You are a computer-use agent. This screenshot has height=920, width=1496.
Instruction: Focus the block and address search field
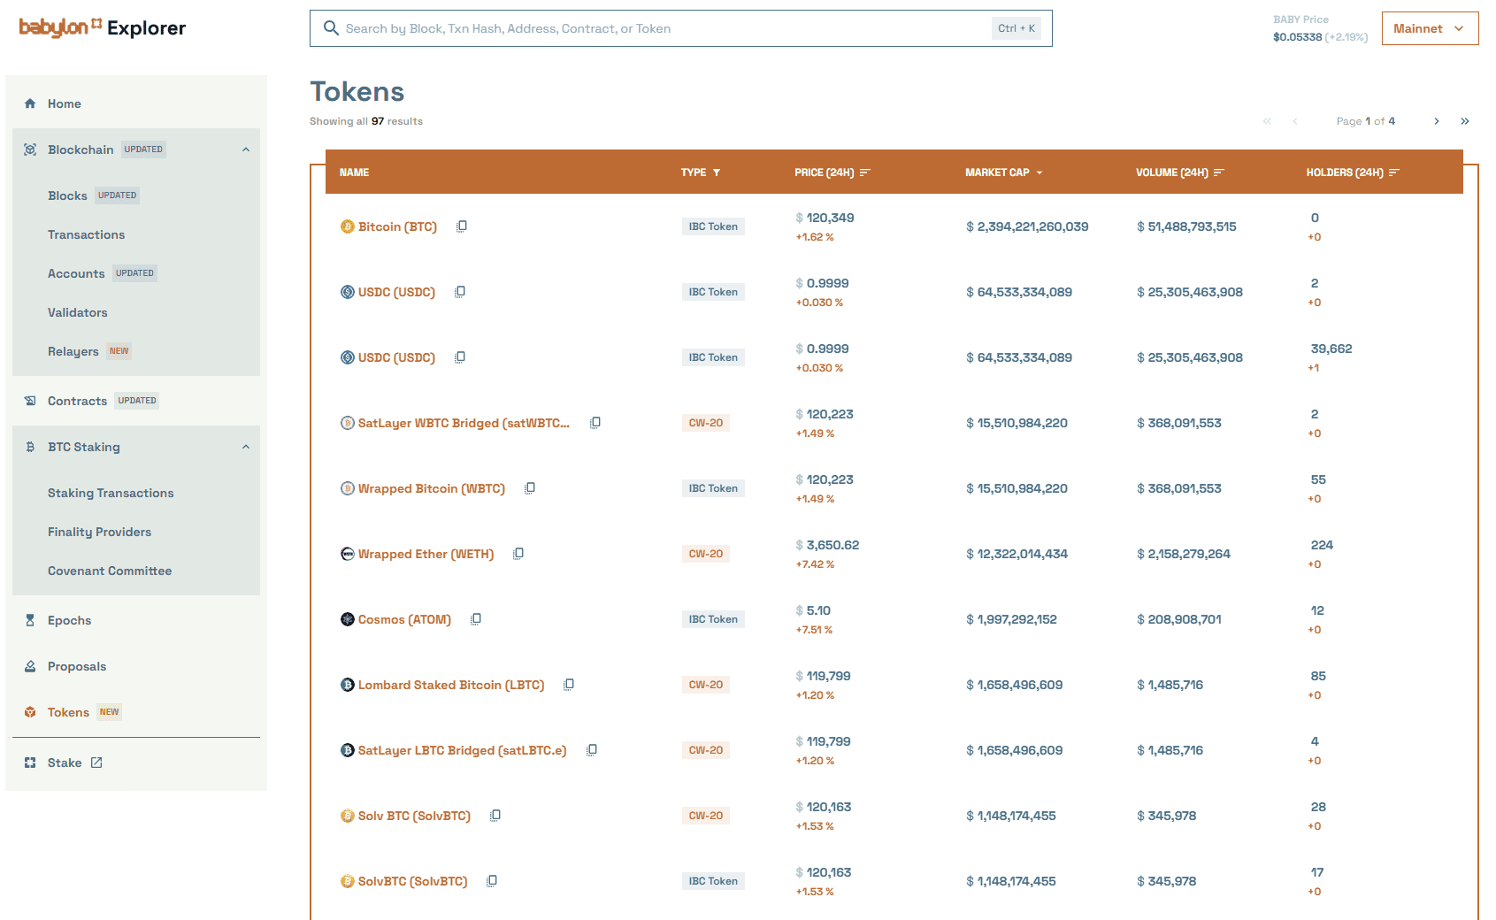(664, 28)
